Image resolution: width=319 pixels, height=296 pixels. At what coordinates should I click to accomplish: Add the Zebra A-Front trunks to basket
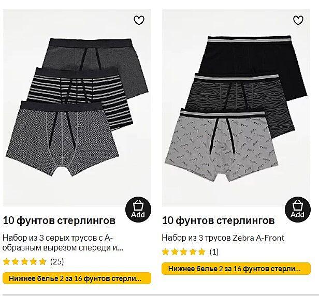[298, 210]
